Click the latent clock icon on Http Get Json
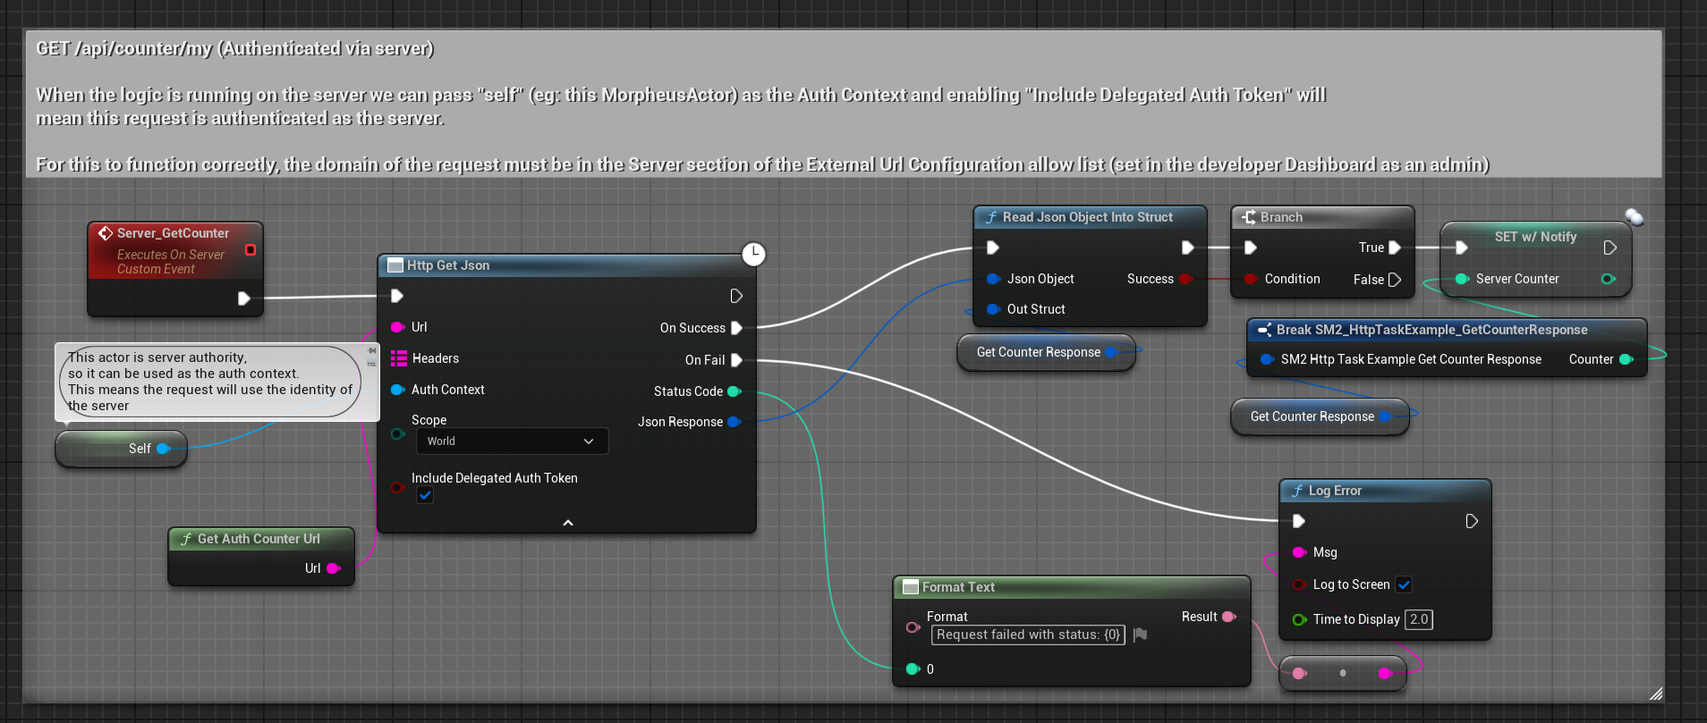This screenshot has height=723, width=1707. [754, 255]
